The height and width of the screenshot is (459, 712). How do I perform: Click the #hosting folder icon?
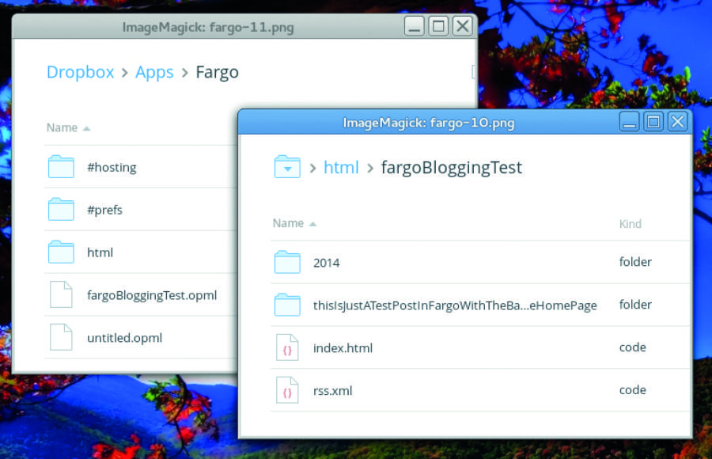click(61, 167)
